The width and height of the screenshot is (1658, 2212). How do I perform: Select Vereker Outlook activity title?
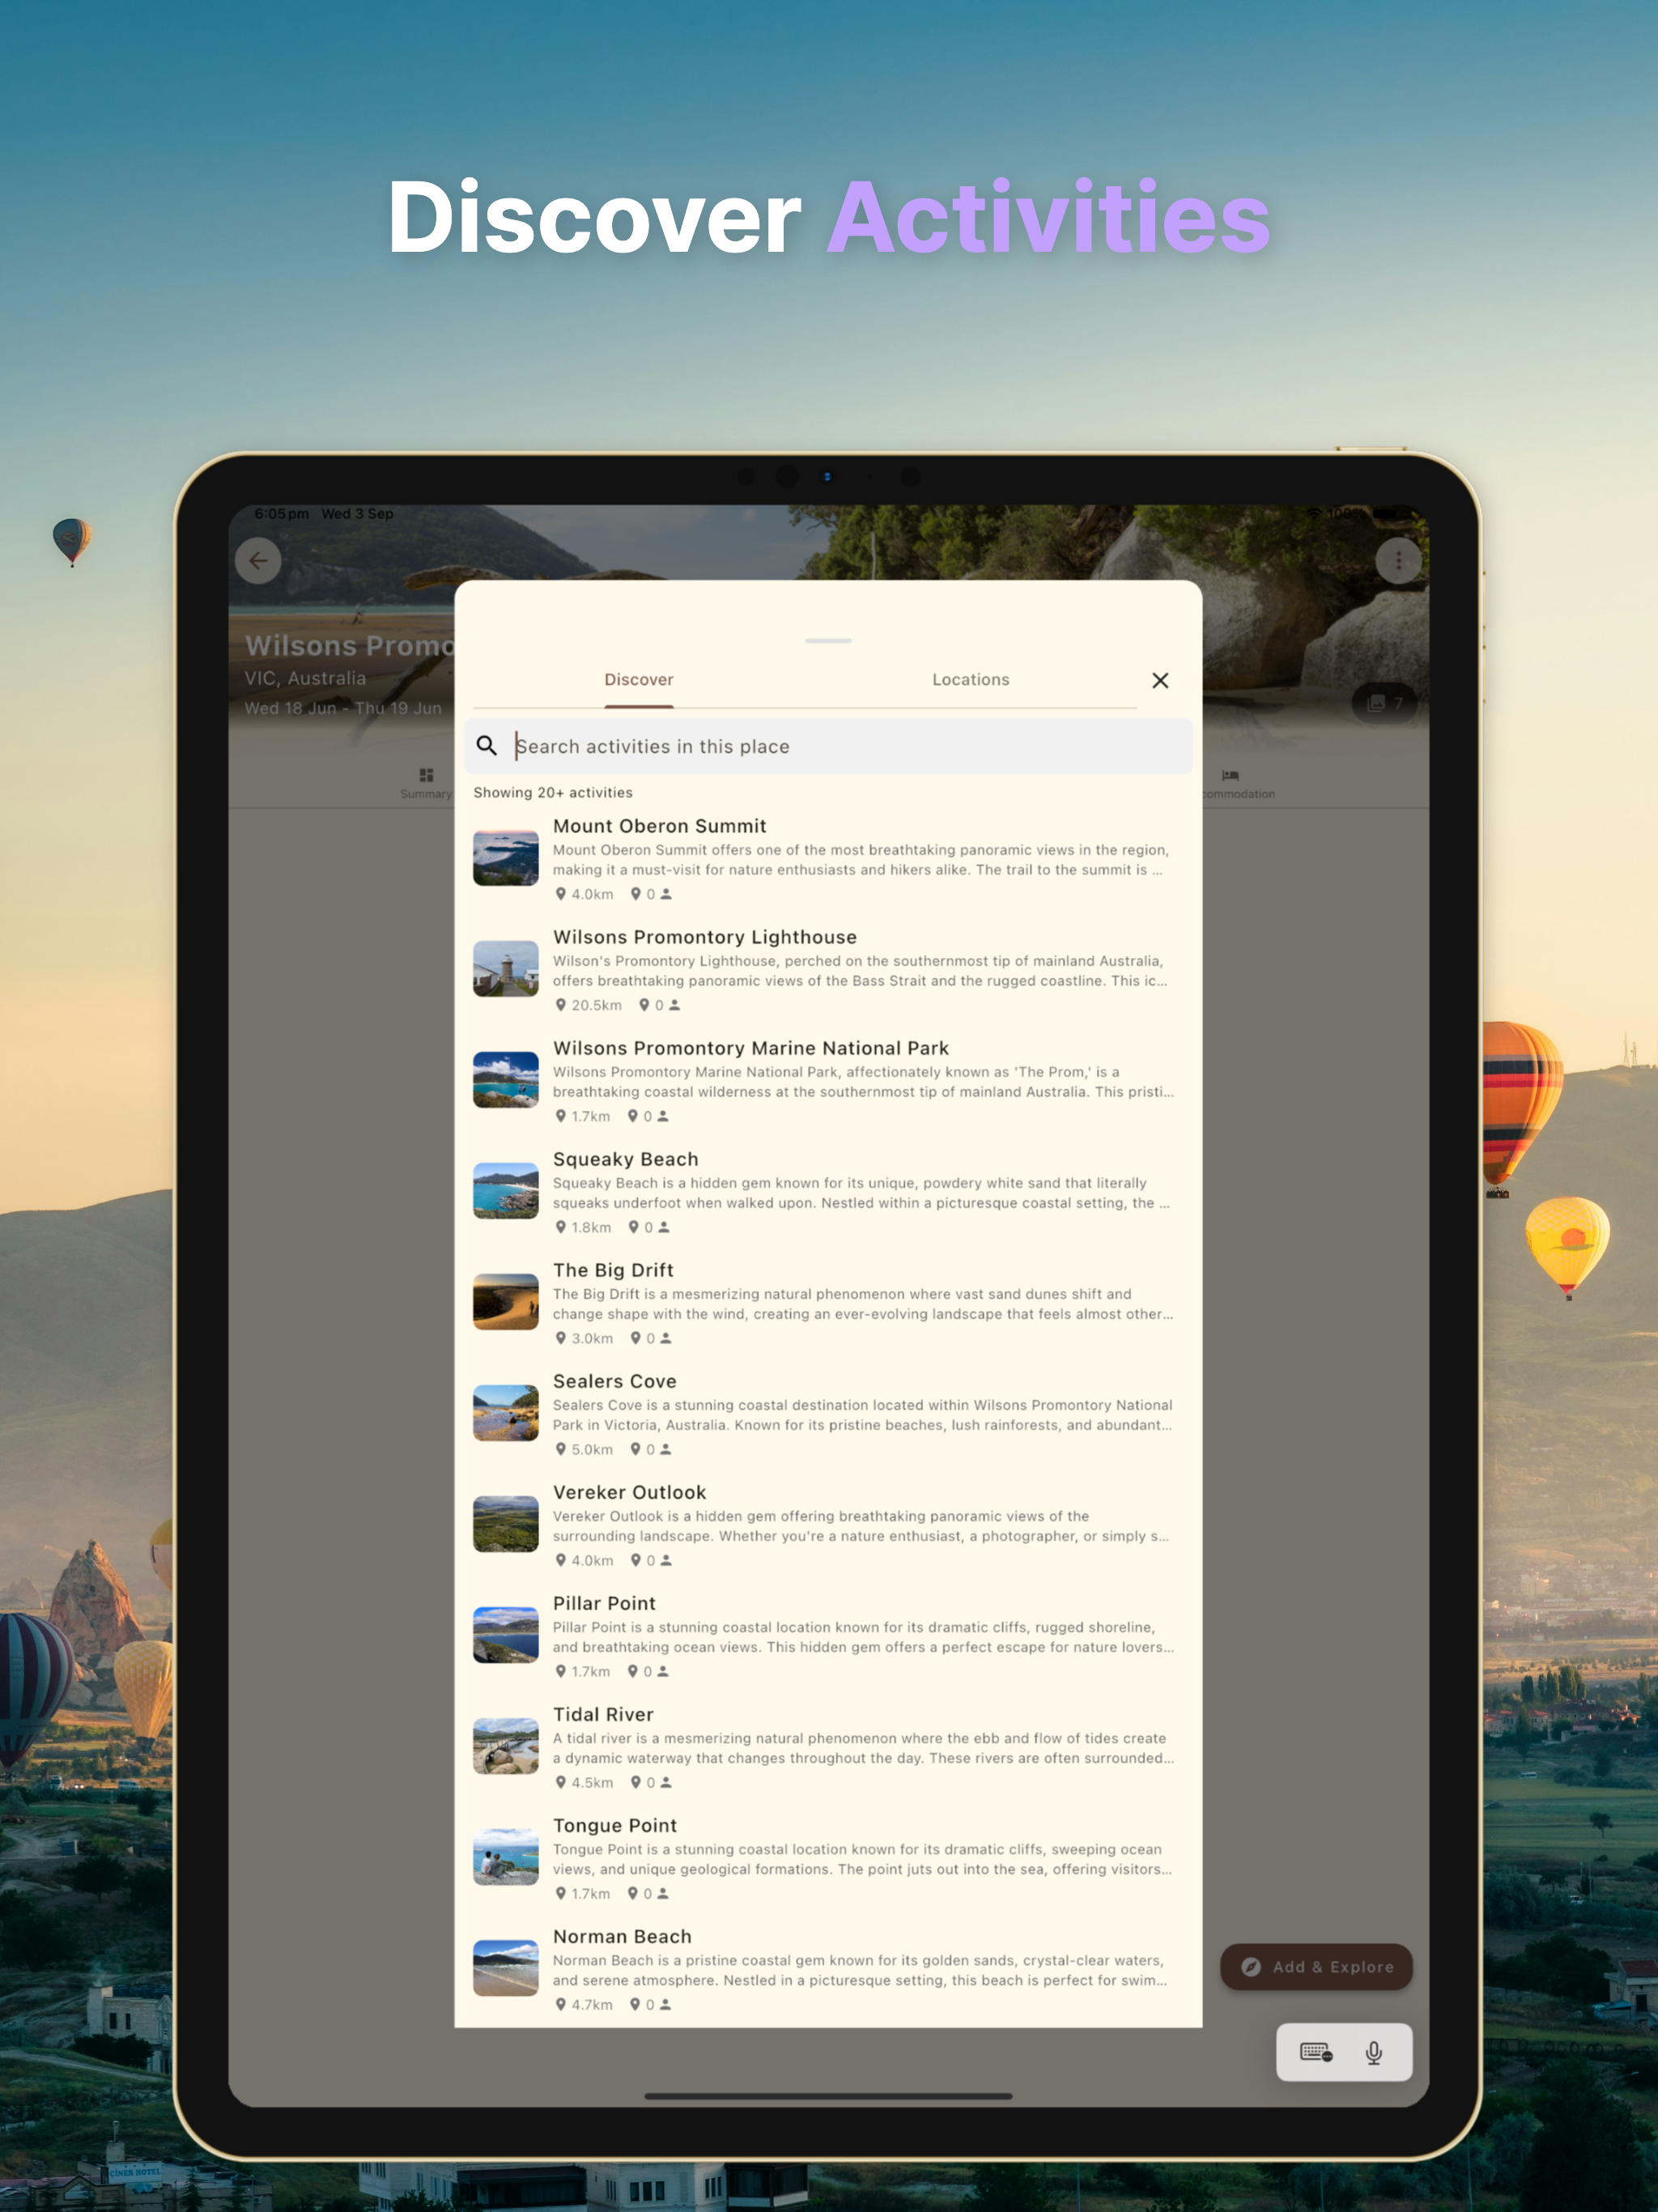pos(630,1492)
